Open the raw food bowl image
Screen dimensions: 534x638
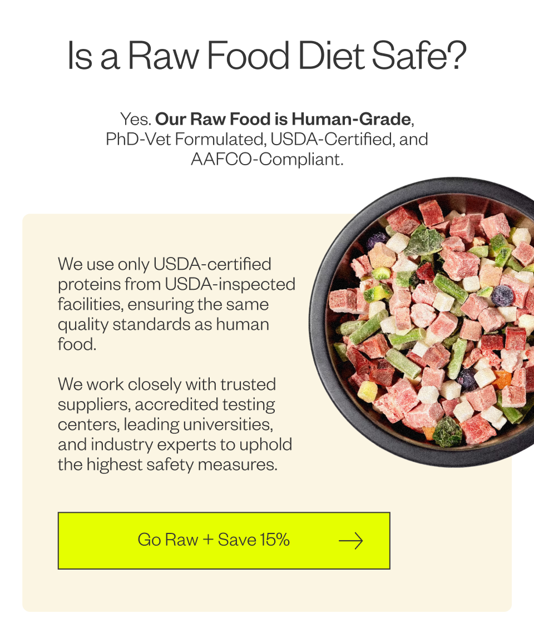click(422, 322)
